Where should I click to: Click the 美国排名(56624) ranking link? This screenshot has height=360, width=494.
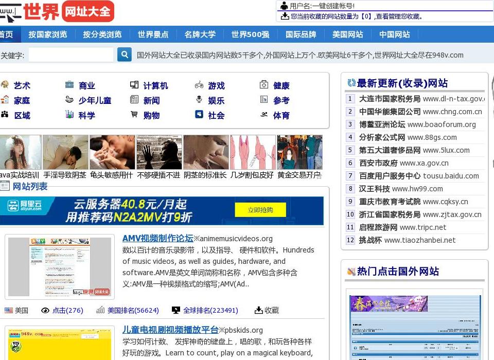(x=133, y=310)
